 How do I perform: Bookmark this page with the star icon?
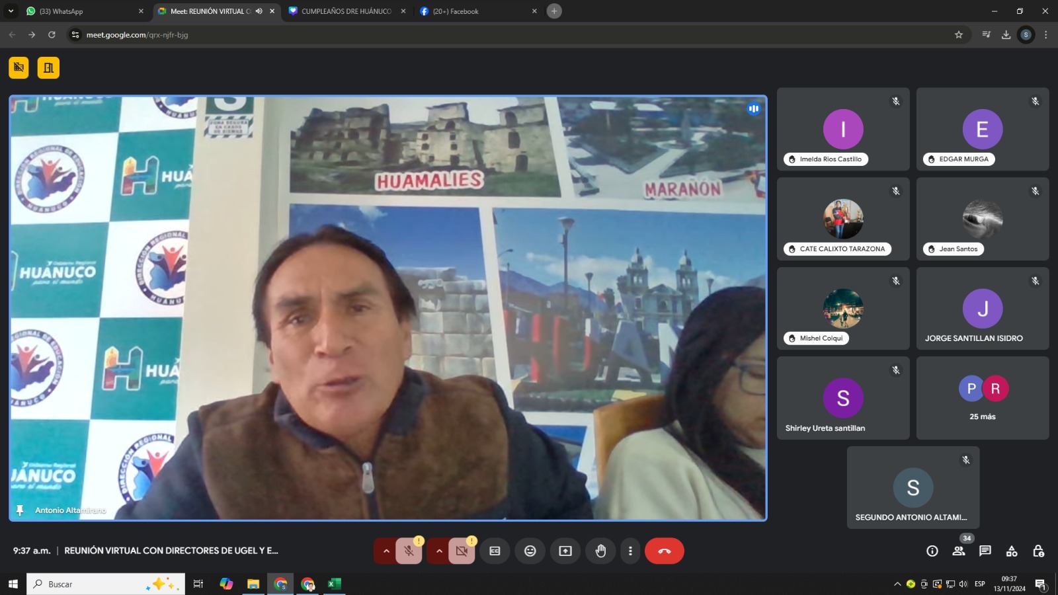click(x=959, y=34)
